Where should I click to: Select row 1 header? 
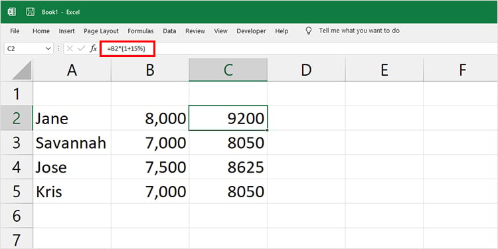point(17,94)
